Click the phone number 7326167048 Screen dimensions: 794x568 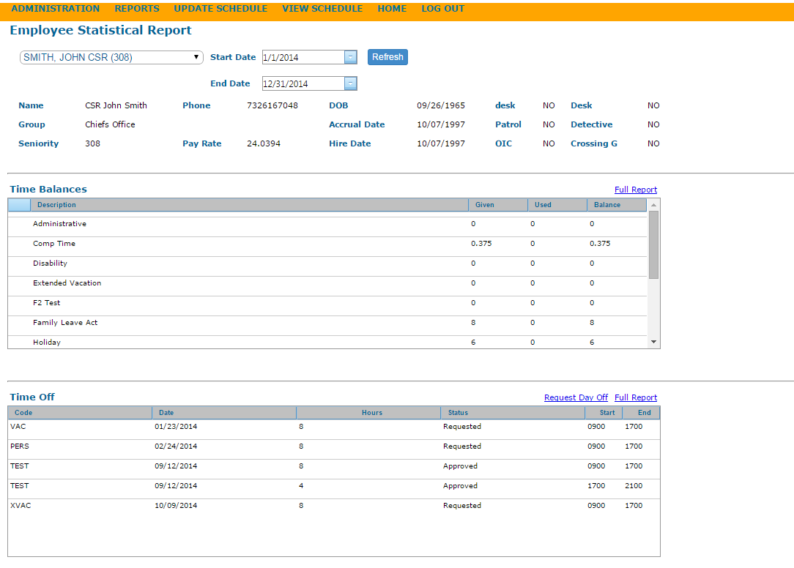(272, 105)
